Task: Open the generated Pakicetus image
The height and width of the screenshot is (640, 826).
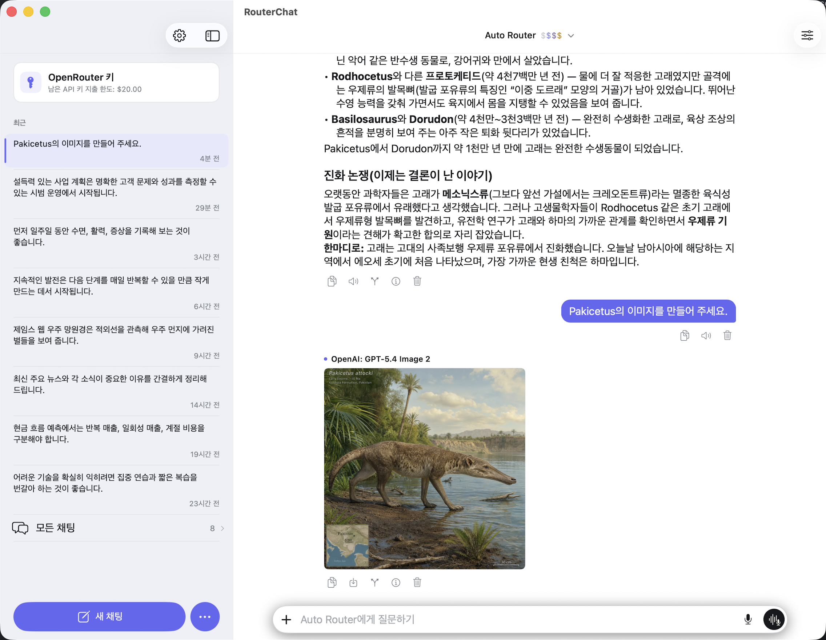Action: (424, 468)
